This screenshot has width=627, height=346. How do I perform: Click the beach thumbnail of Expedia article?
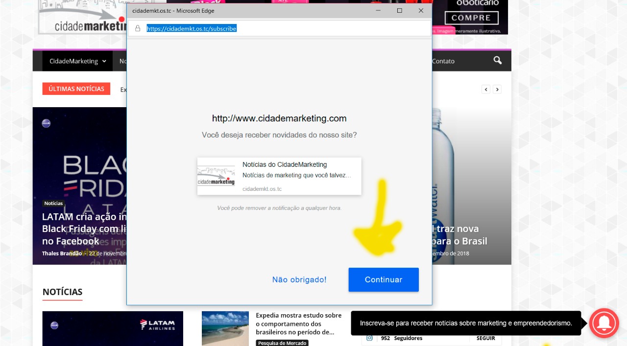pyautogui.click(x=225, y=328)
